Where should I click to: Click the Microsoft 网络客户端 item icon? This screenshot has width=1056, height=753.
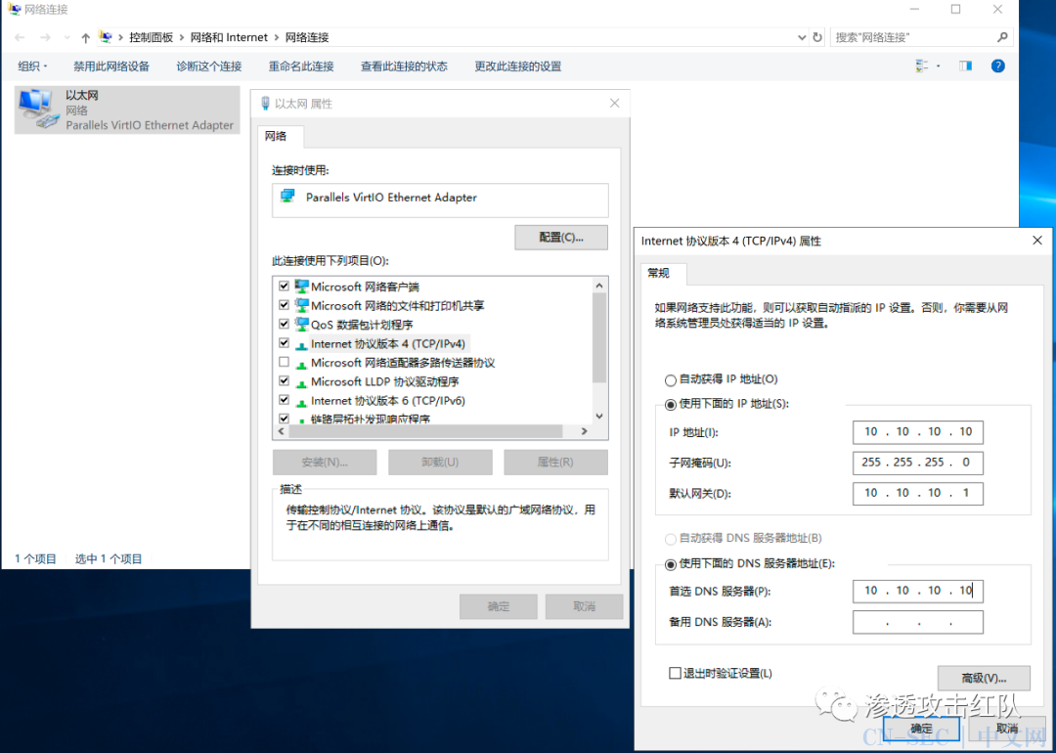pyautogui.click(x=301, y=287)
